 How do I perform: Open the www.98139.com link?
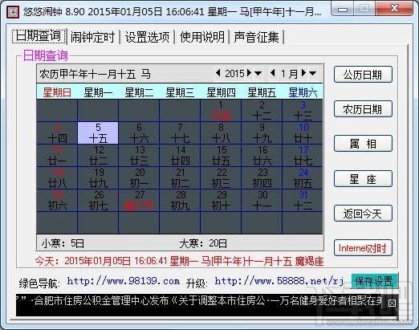coord(124,281)
